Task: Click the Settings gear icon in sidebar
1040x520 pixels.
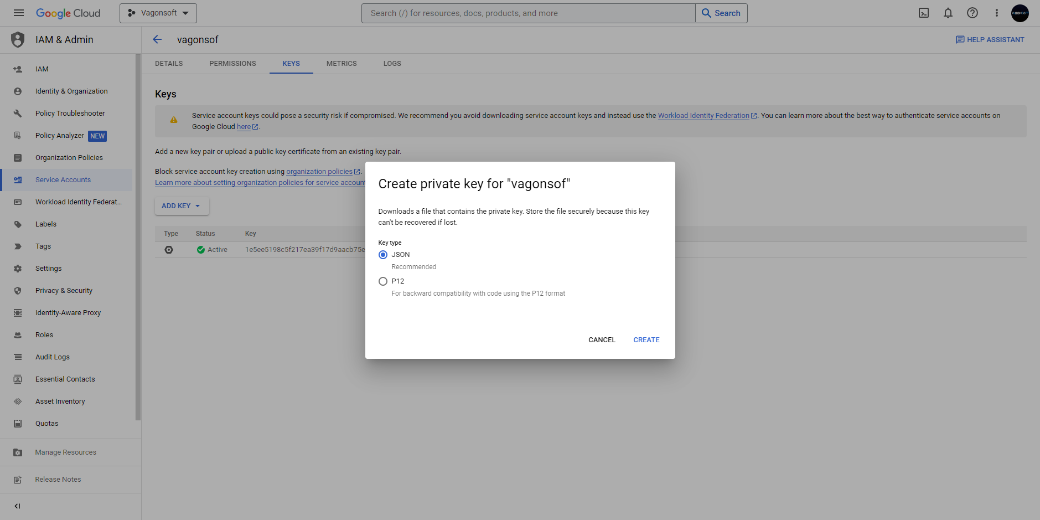Action: pos(18,269)
